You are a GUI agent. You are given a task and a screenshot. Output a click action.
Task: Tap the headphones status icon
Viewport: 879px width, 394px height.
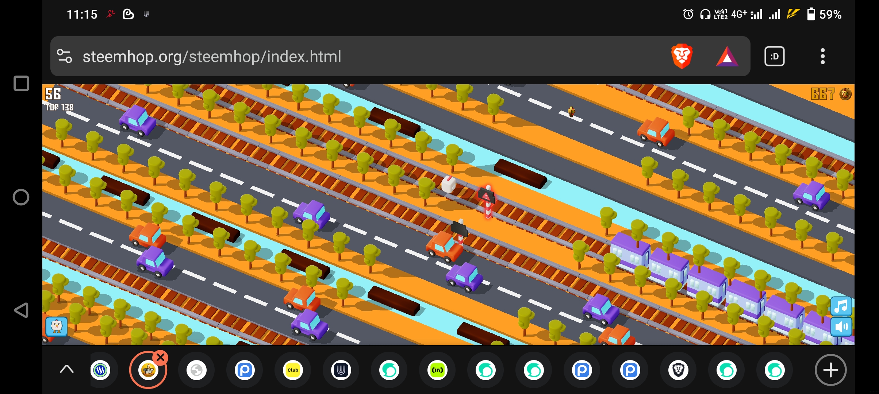[x=705, y=14]
